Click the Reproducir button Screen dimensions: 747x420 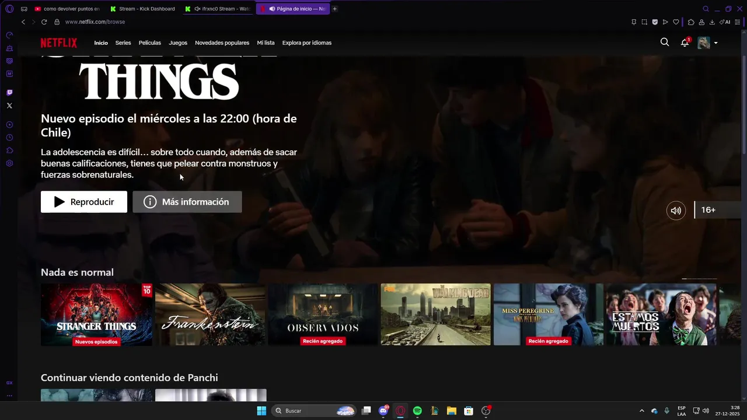84,202
